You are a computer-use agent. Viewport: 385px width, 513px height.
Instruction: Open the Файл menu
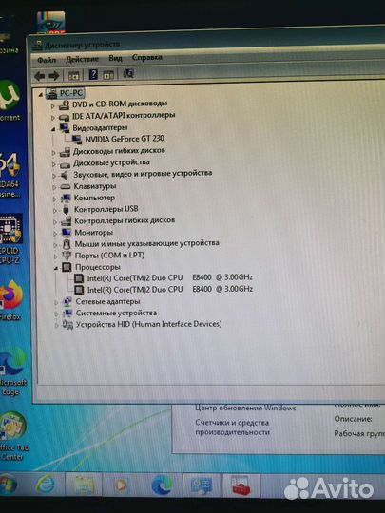coord(47,60)
